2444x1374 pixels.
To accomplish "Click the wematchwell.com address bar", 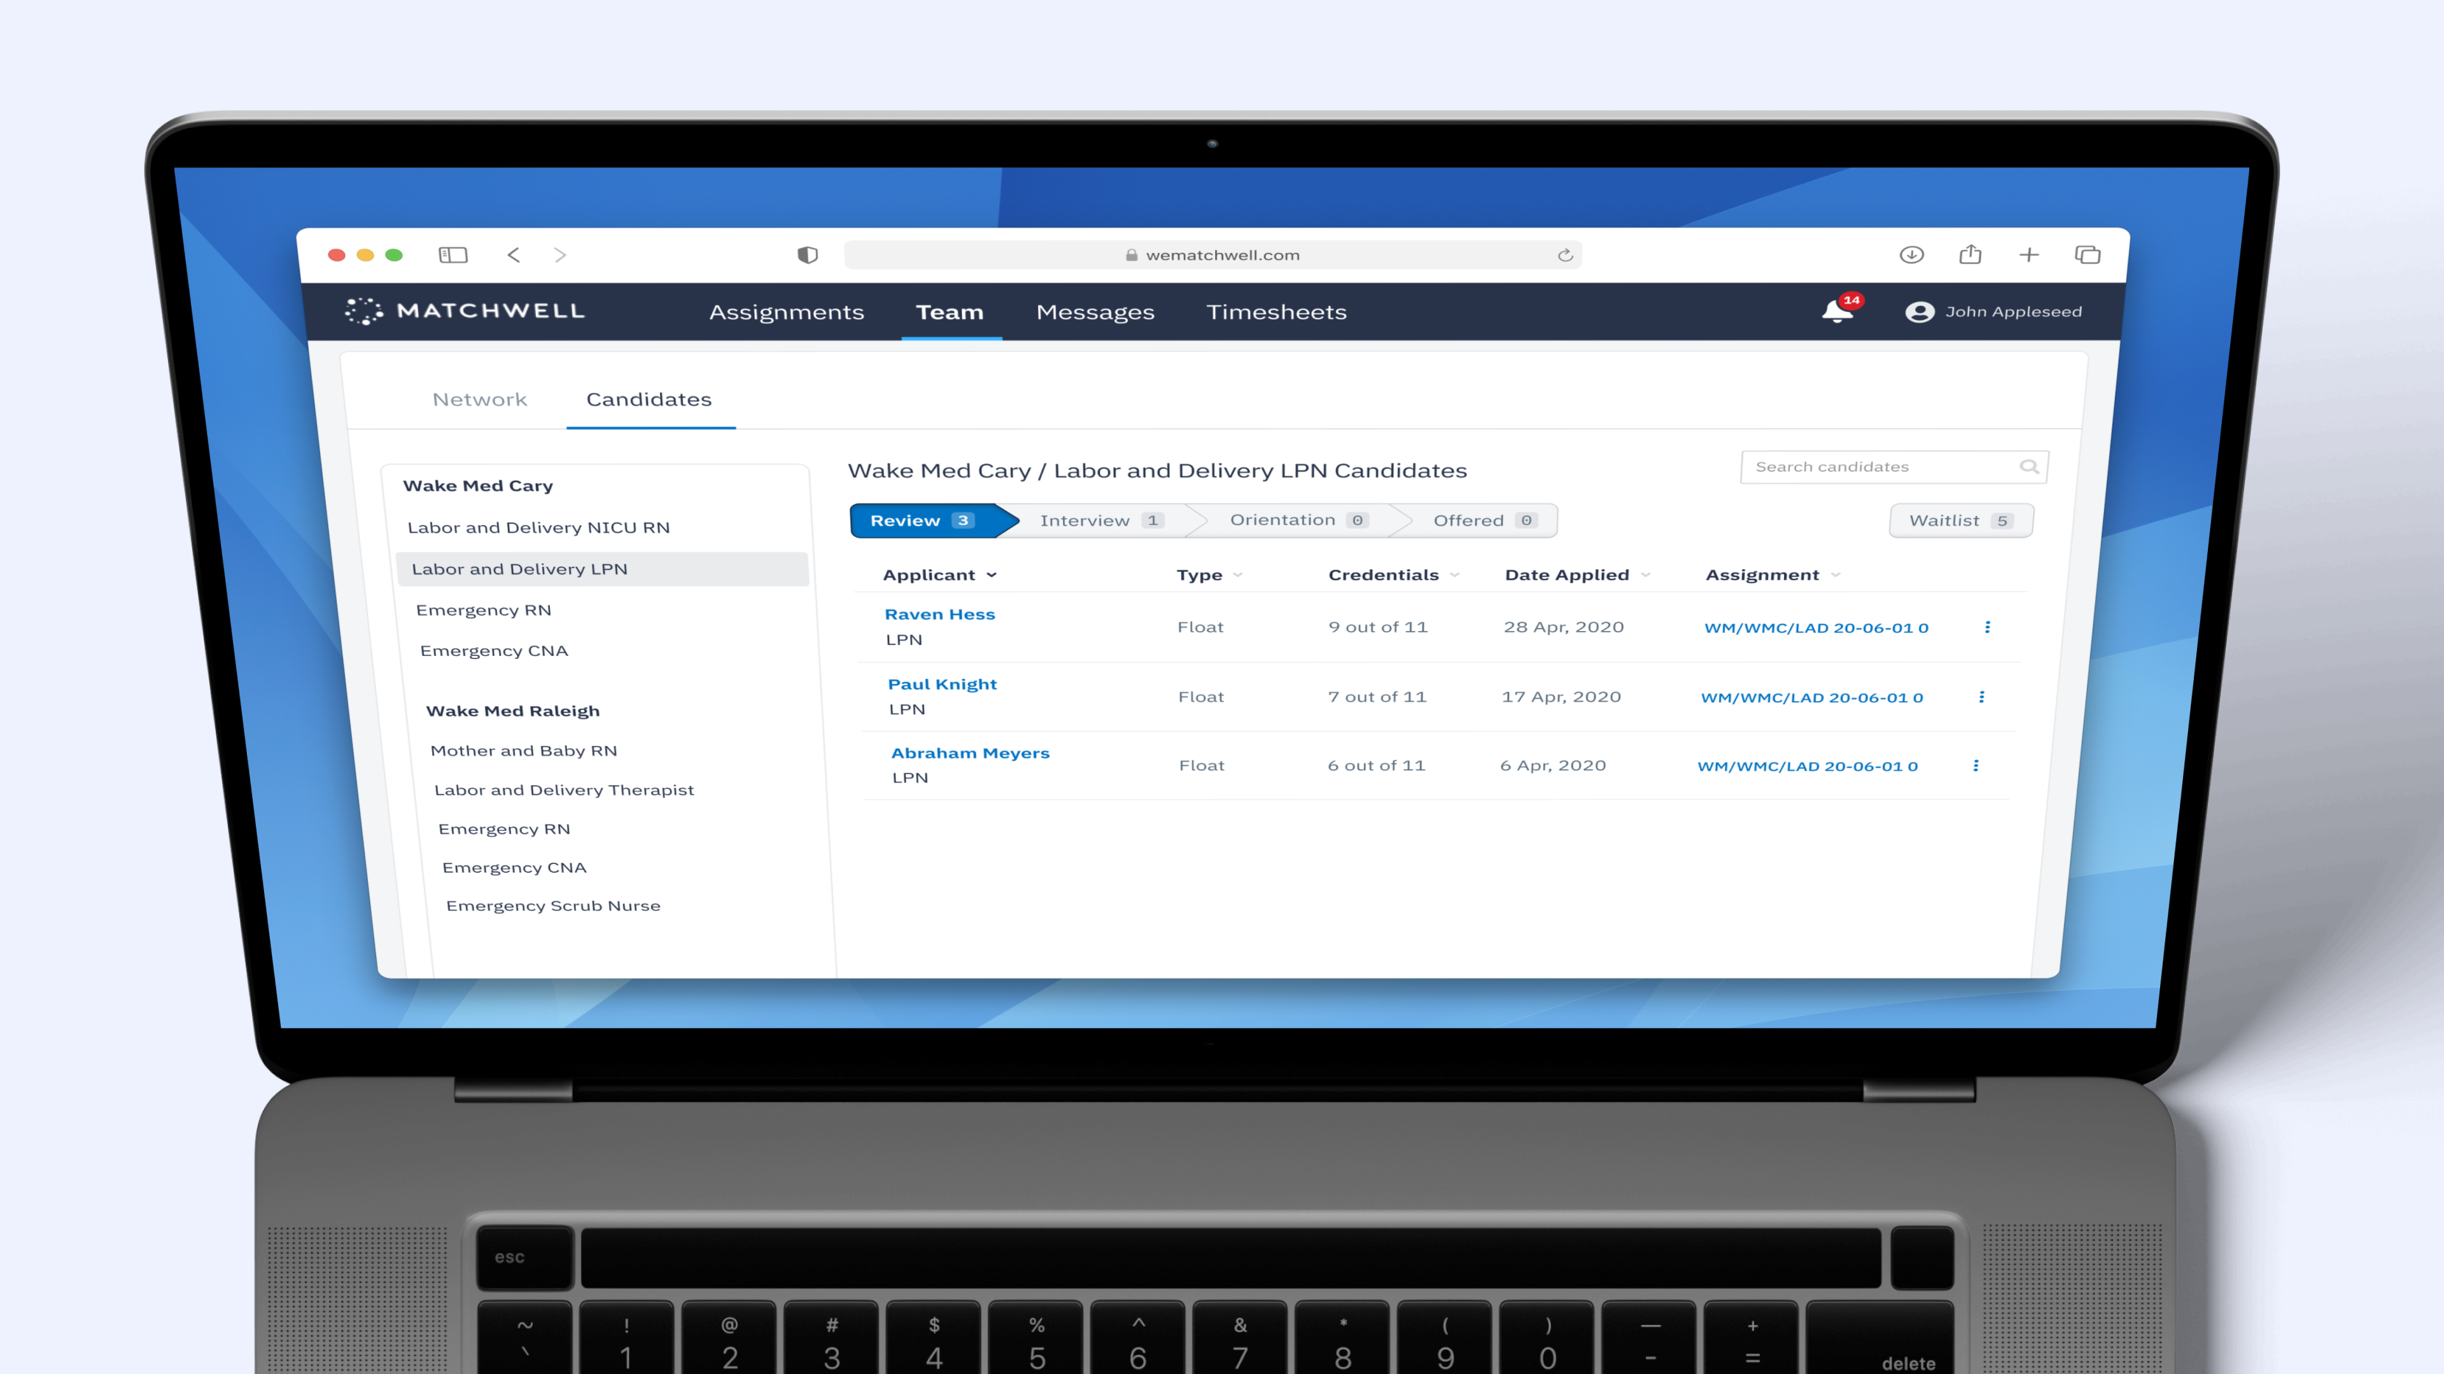I will [x=1212, y=255].
